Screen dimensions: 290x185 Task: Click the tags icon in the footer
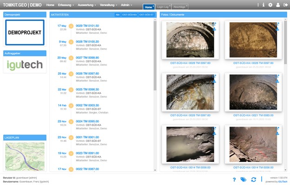point(243,179)
